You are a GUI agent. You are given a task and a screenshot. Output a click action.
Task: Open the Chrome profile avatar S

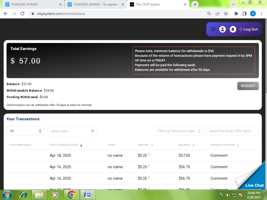click(x=253, y=14)
